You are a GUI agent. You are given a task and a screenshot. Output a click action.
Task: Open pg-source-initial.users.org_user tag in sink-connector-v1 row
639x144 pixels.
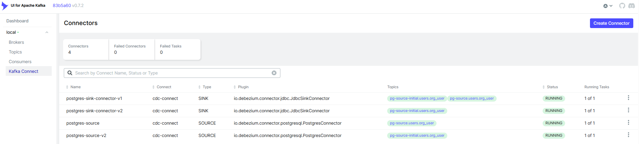[417, 99]
